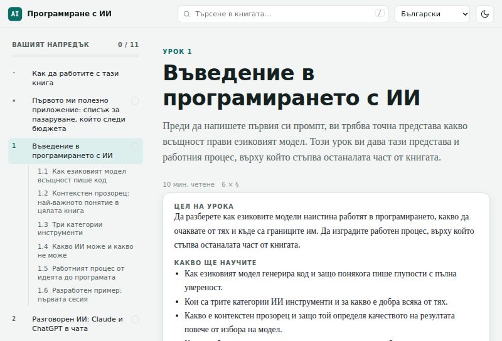The height and width of the screenshot is (341, 502).
Task: Open the Български language dropdown
Action: coord(432,14)
